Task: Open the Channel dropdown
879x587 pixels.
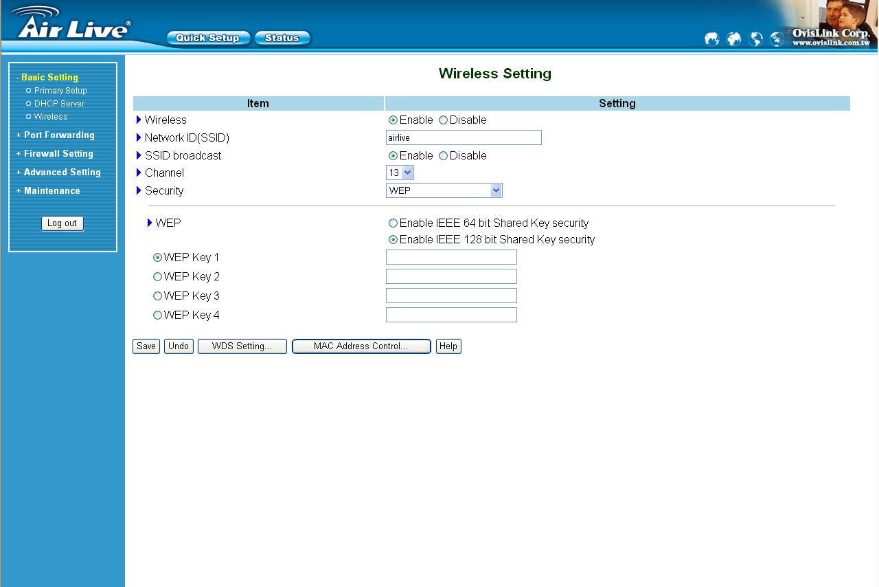Action: tap(400, 173)
